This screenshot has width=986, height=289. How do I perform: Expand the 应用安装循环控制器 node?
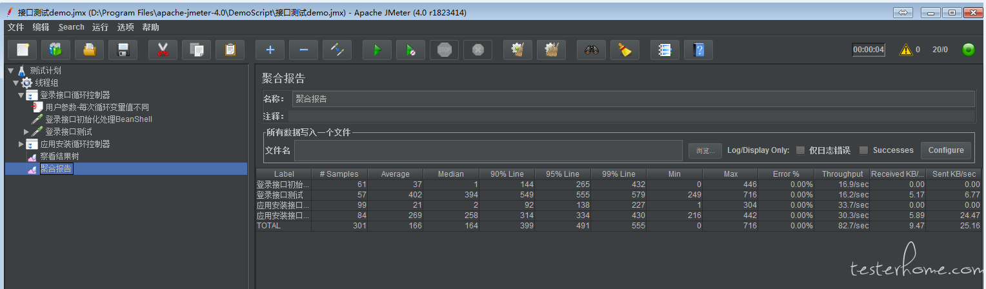(21, 144)
